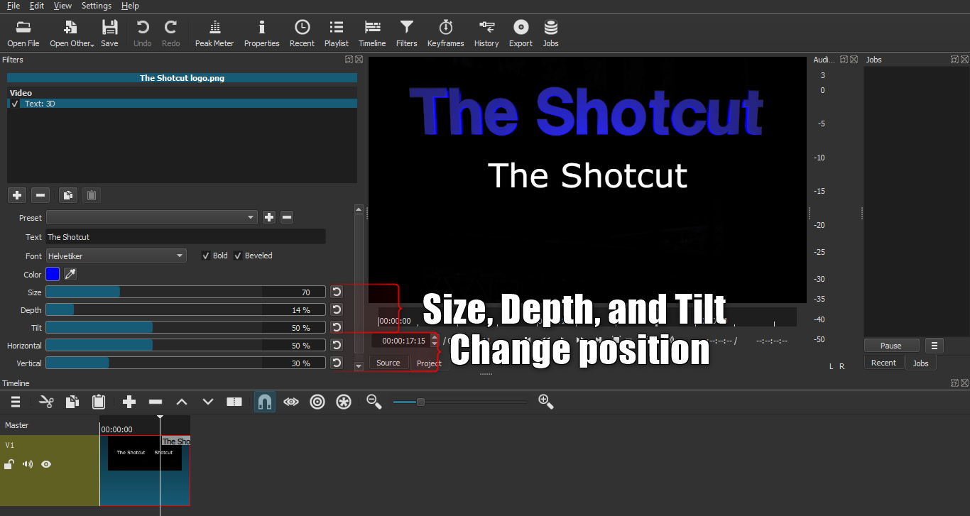Undo the last action

pos(143,33)
